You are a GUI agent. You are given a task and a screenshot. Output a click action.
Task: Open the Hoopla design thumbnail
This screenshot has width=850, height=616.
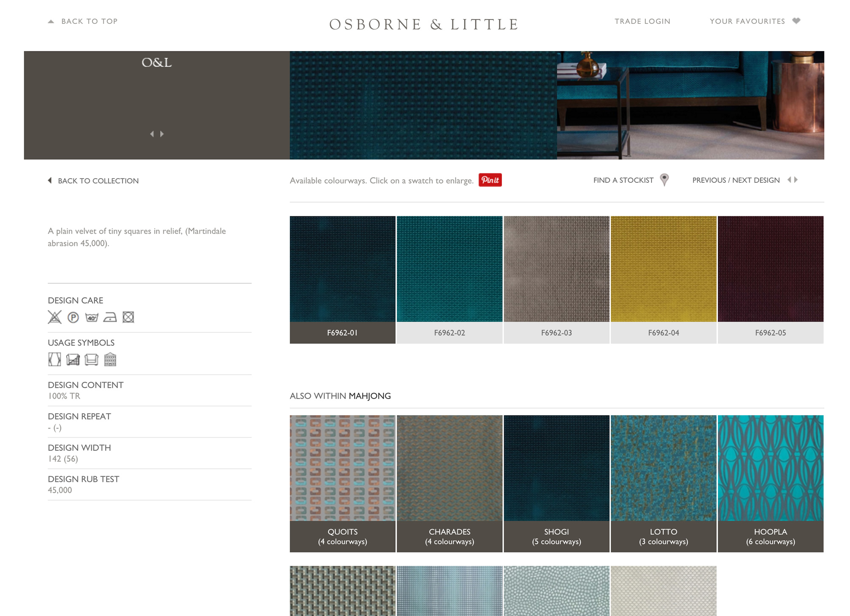[x=770, y=468]
